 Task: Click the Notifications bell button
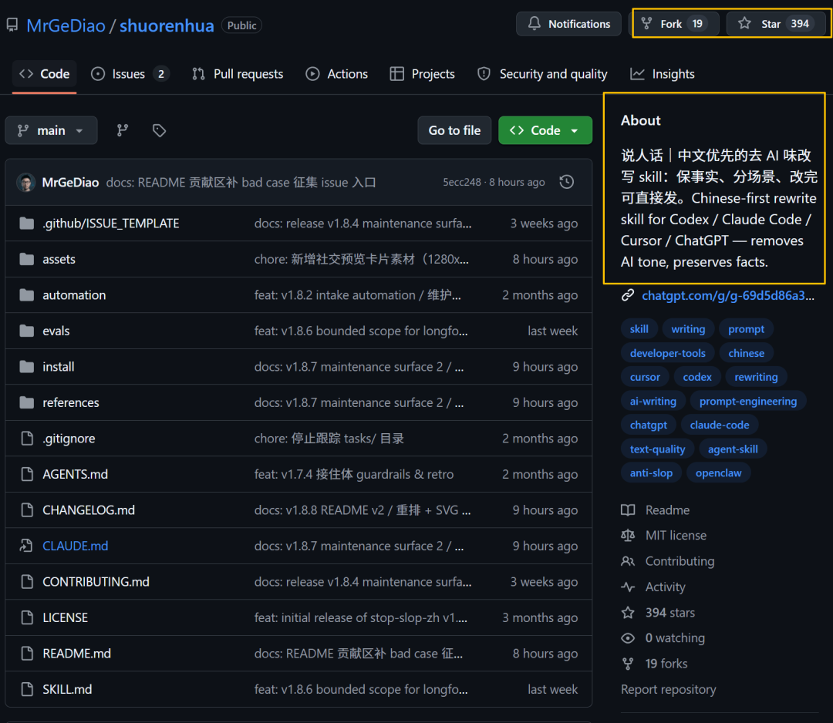pos(568,24)
